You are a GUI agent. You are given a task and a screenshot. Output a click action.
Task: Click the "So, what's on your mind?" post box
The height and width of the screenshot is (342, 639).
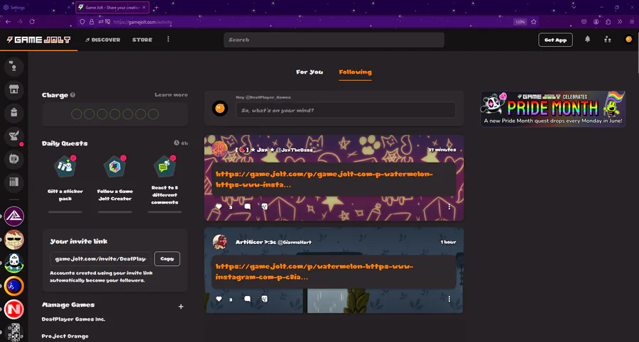tap(346, 111)
